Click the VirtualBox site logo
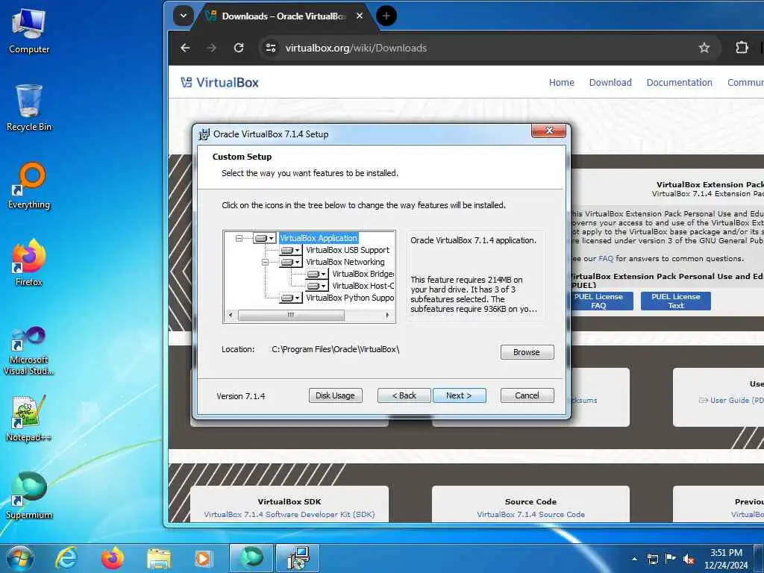The height and width of the screenshot is (573, 764). tap(219, 82)
